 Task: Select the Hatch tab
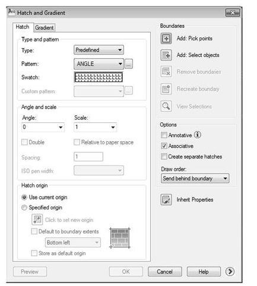(23, 27)
